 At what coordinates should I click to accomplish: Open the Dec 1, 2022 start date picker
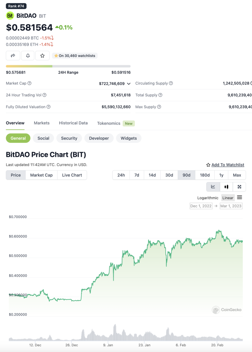[x=201, y=206]
